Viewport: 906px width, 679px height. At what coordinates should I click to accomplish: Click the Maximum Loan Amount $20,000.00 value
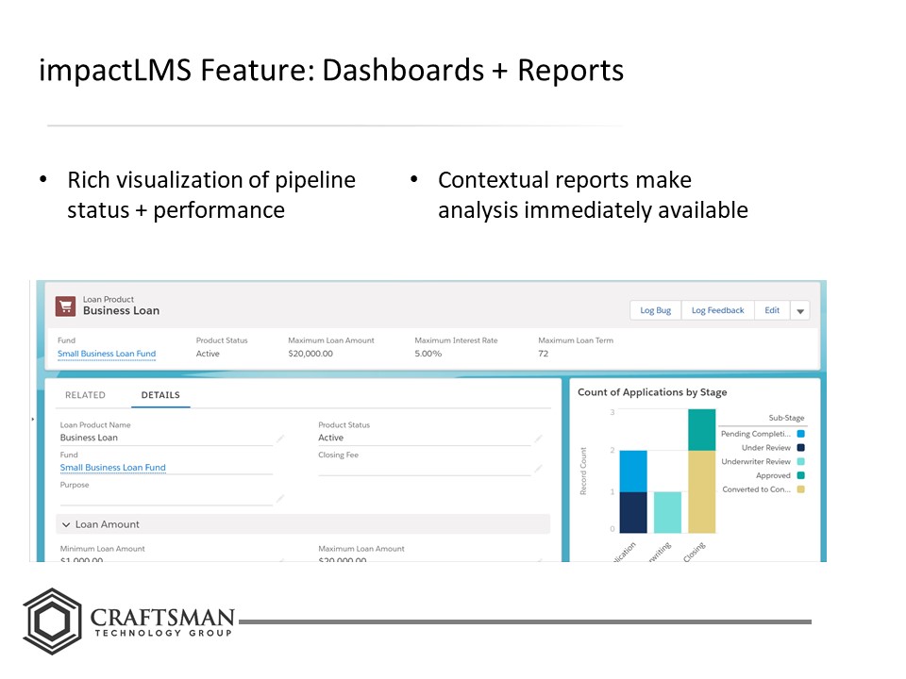coord(310,354)
